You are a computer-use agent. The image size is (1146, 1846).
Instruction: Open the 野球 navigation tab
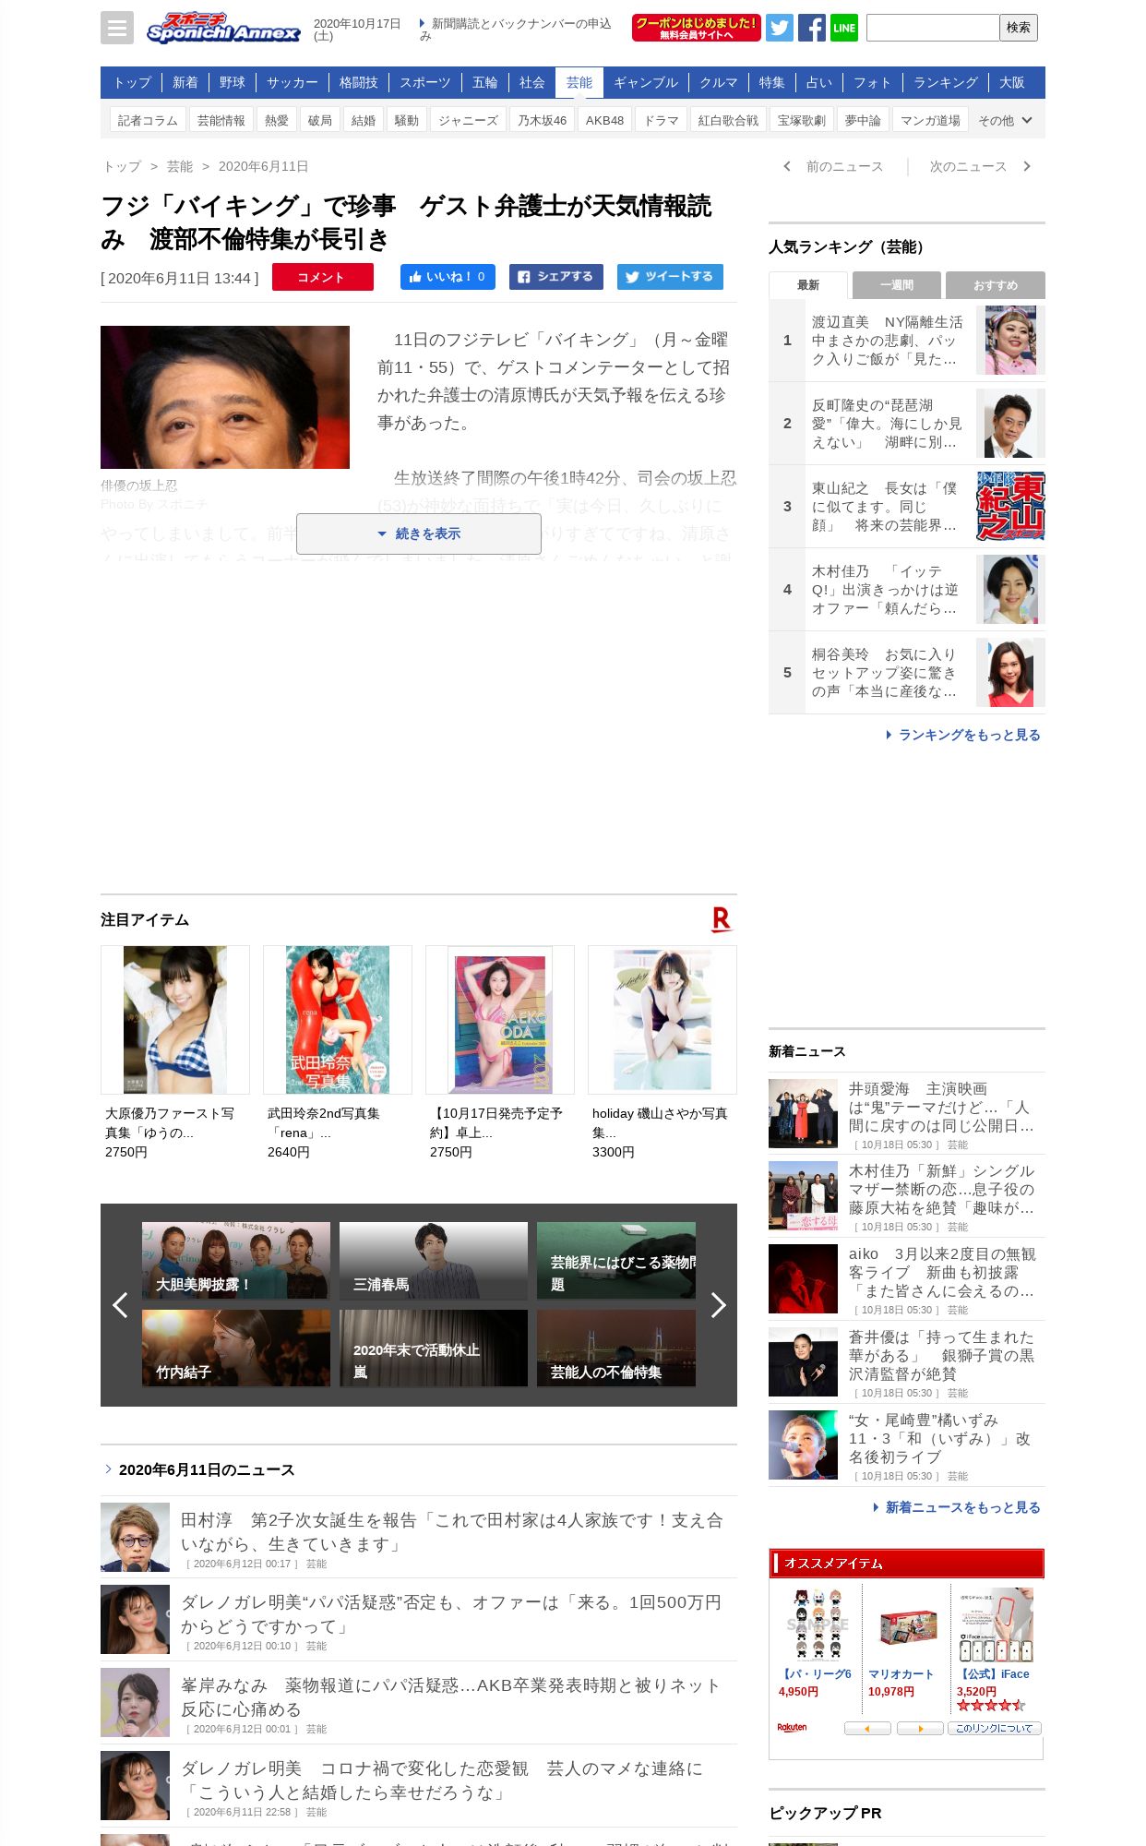pyautogui.click(x=233, y=83)
